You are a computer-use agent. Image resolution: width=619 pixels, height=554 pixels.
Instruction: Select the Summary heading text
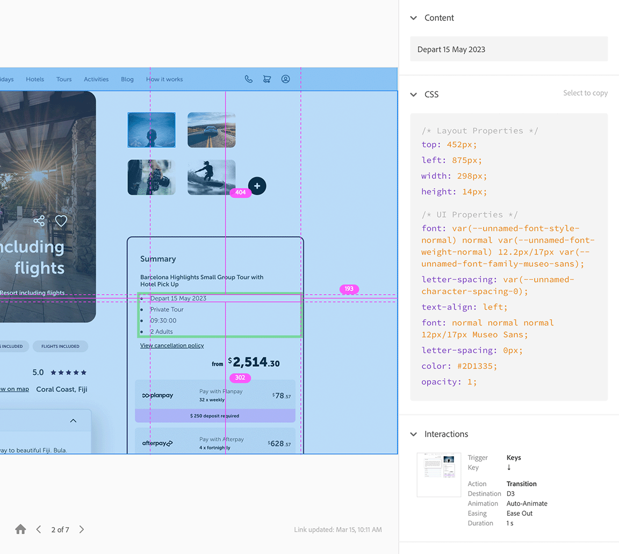[x=158, y=259]
